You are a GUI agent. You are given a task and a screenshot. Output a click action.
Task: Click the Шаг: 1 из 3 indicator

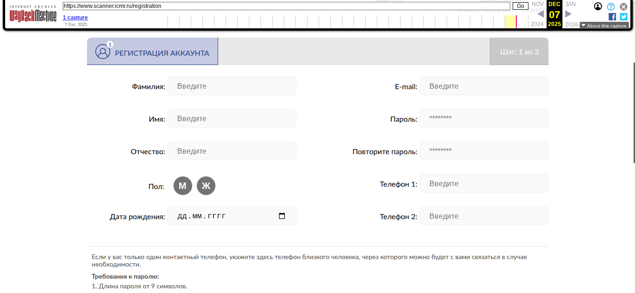coord(519,52)
